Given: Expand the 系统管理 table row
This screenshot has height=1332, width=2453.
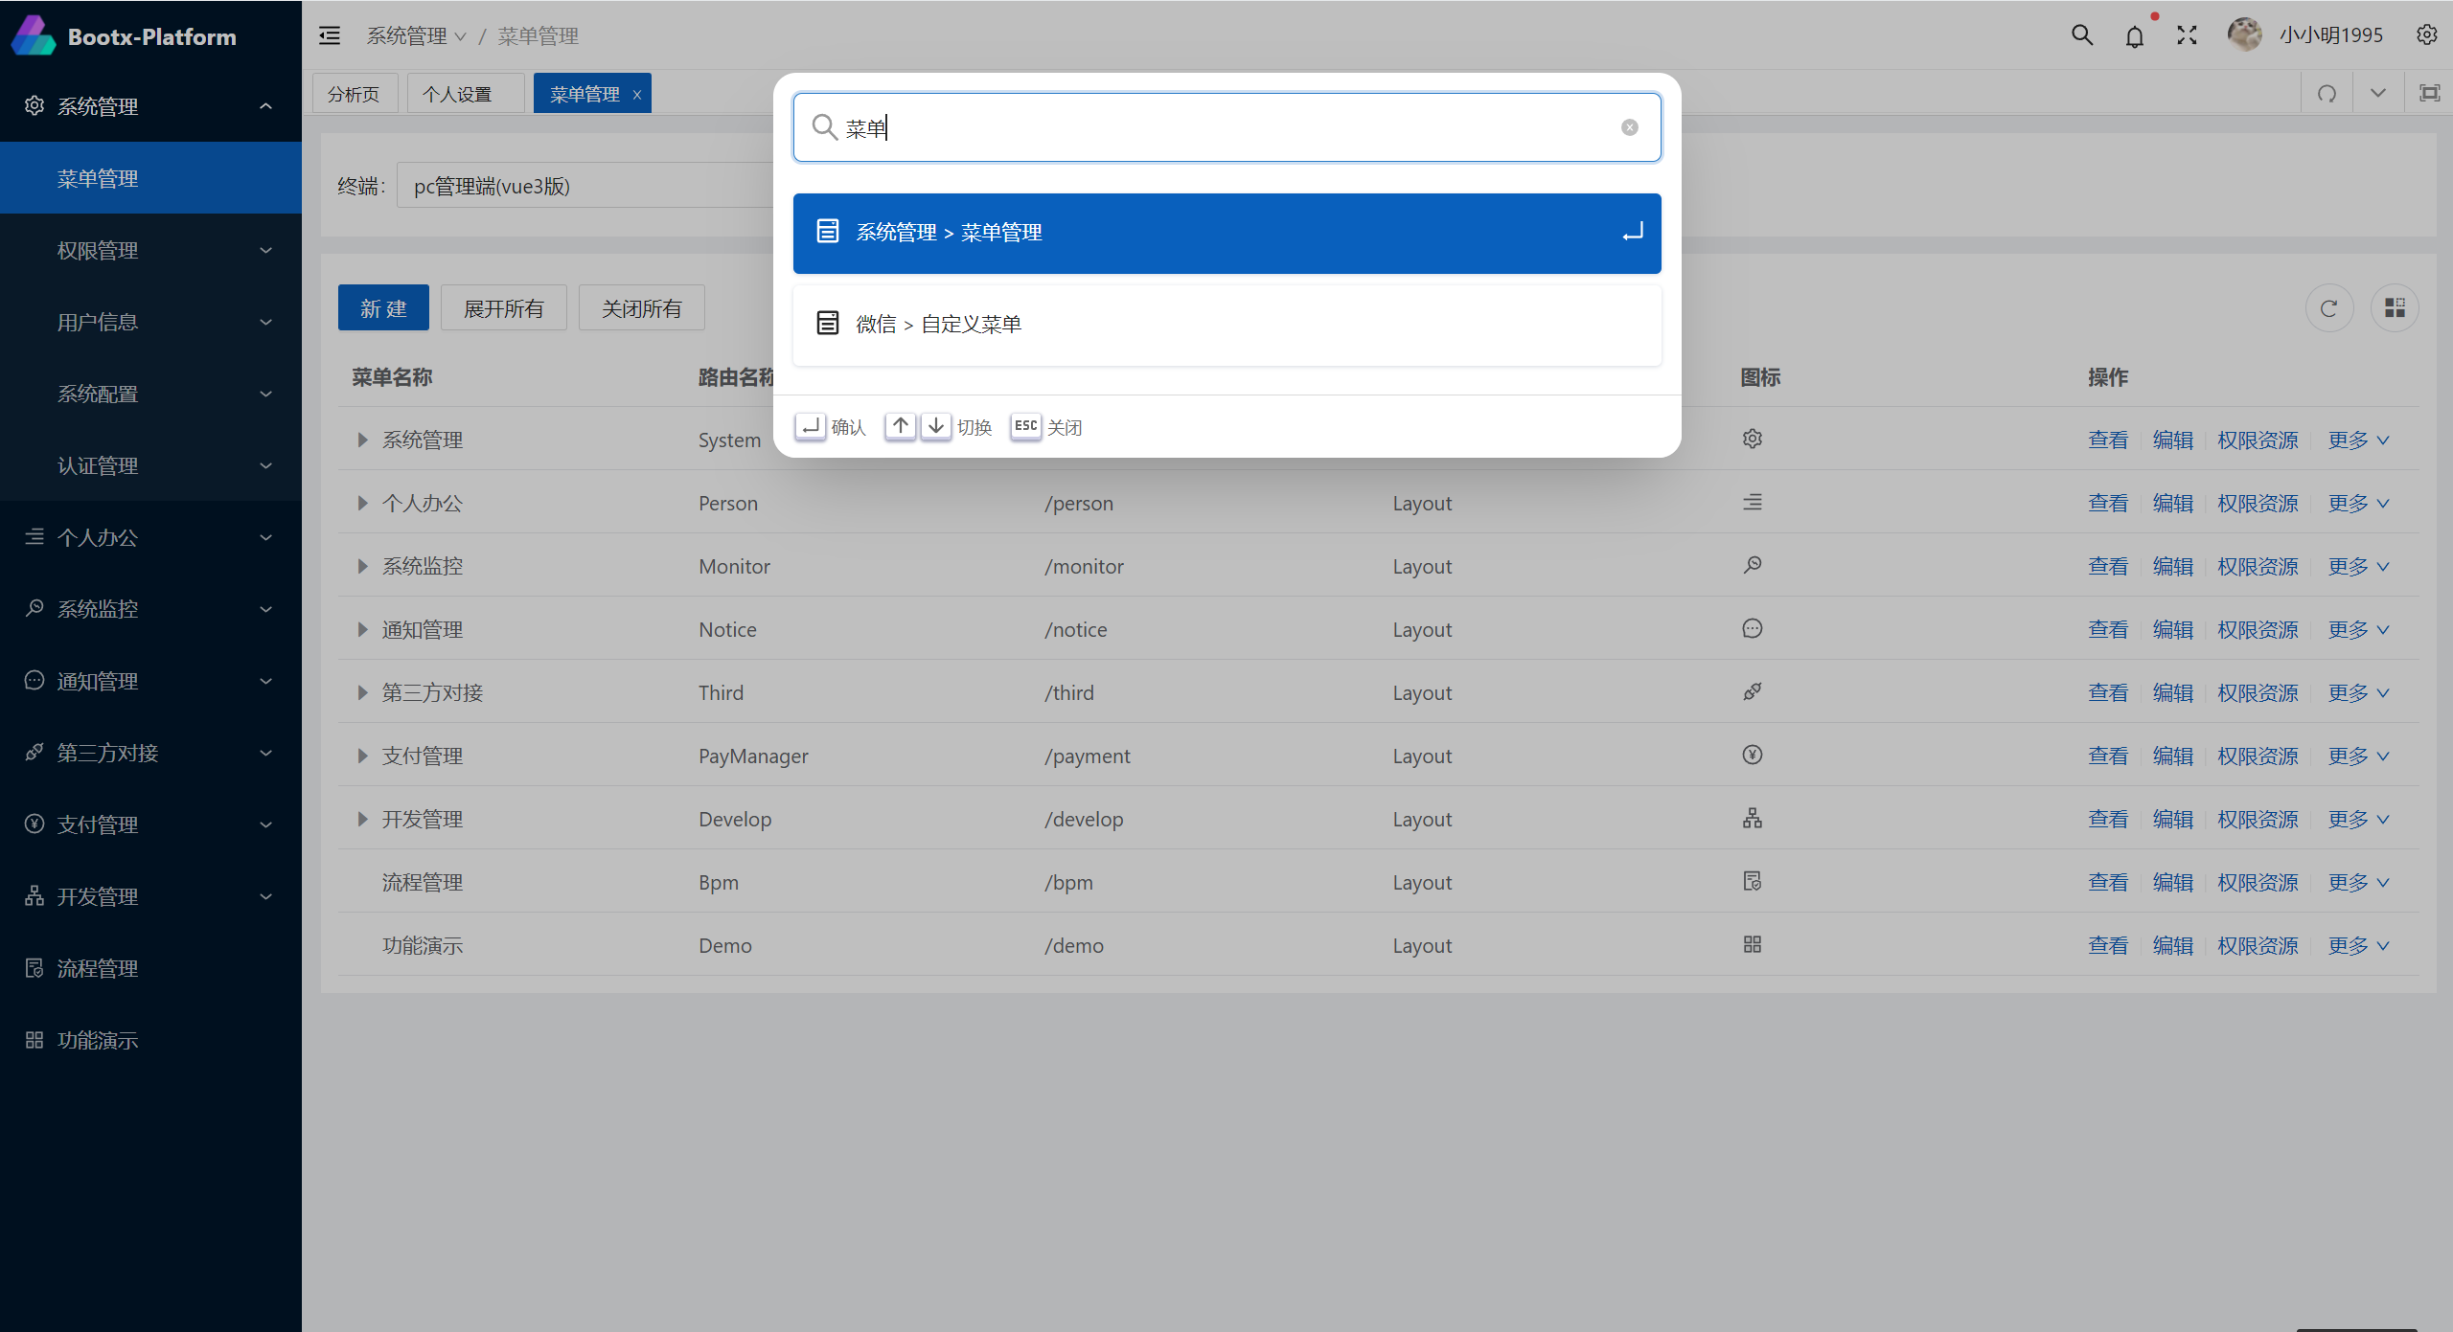Looking at the screenshot, I should 362,440.
